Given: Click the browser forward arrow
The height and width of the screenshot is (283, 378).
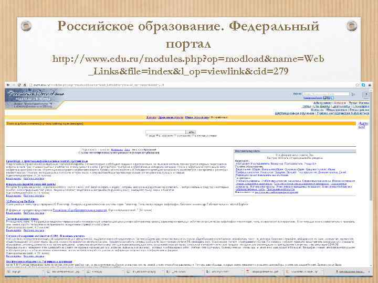Looking at the screenshot, I should tap(14, 85).
